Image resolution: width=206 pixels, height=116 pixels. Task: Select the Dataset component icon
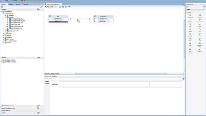click(x=200, y=15)
